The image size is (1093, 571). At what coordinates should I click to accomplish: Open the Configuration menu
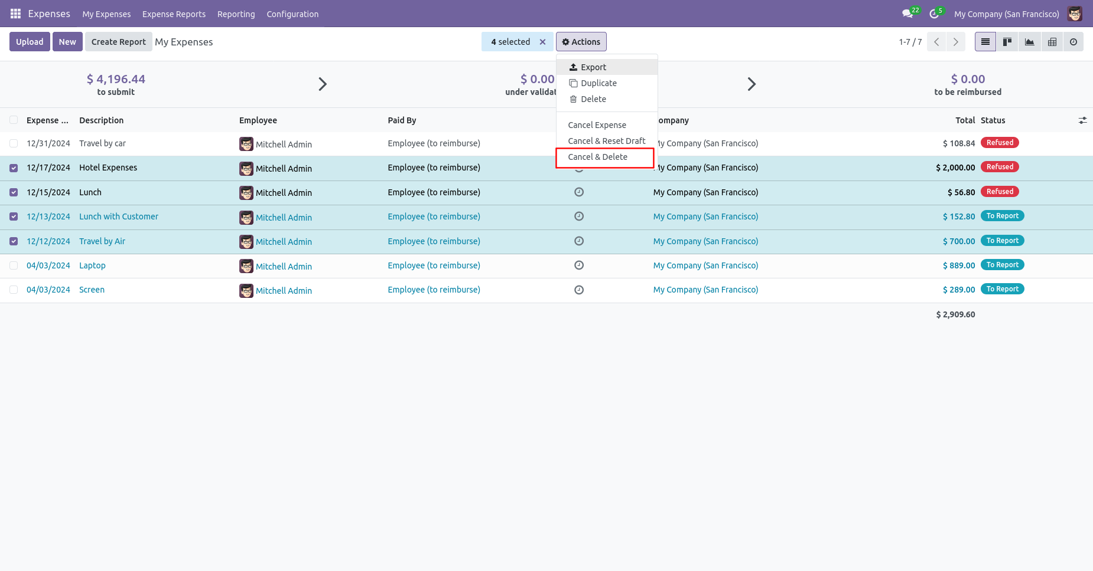pos(292,14)
